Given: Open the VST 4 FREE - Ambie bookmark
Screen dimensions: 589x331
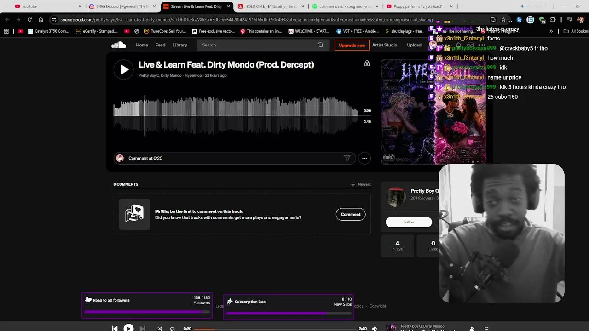Looking at the screenshot, I should 358,31.
